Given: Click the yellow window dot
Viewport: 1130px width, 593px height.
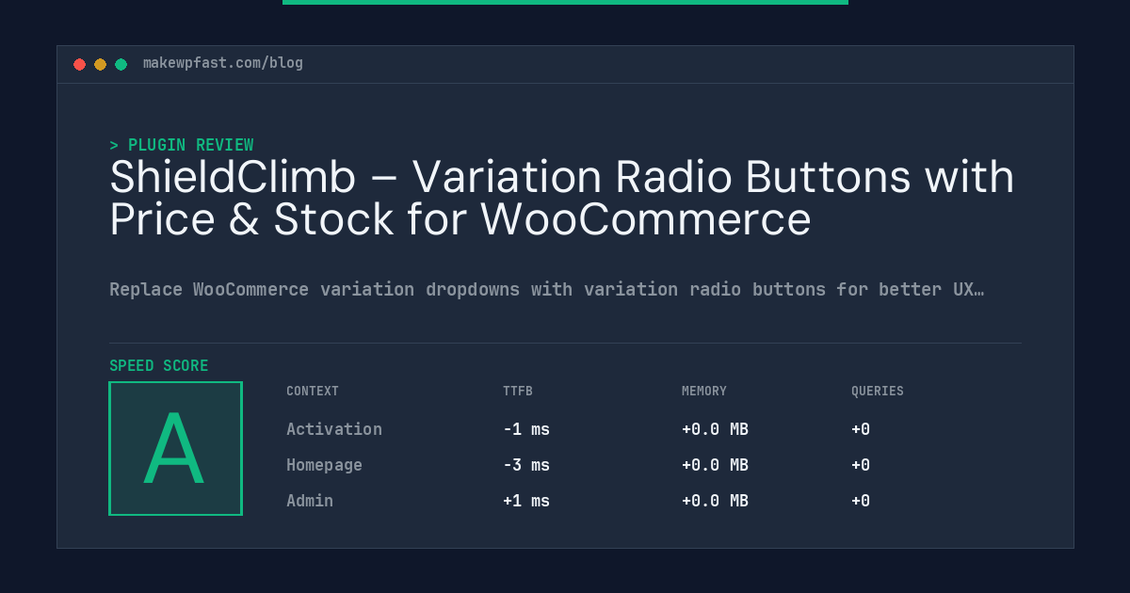Looking at the screenshot, I should pyautogui.click(x=100, y=64).
